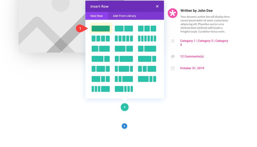The width and height of the screenshot is (257, 147).
Task: Open the 12 Comments(s) link
Action: point(192,56)
